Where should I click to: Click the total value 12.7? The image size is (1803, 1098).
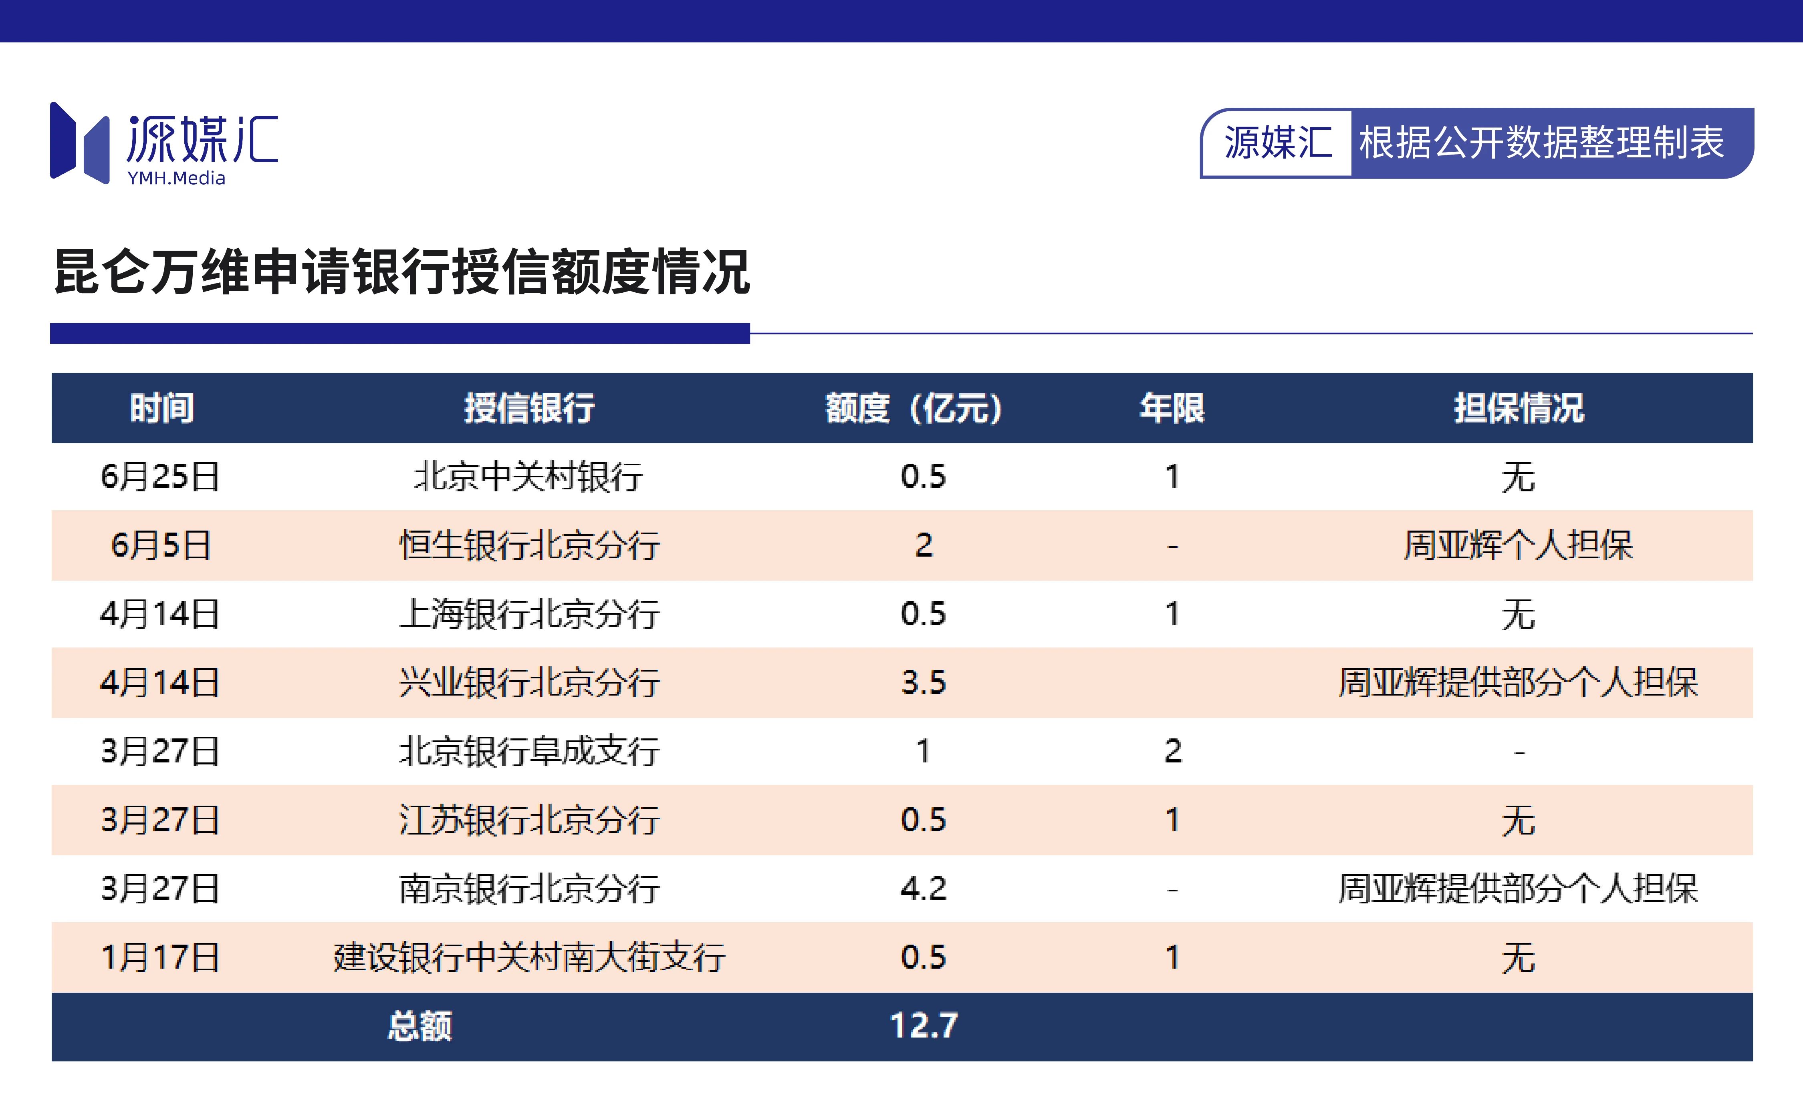coord(924,1026)
